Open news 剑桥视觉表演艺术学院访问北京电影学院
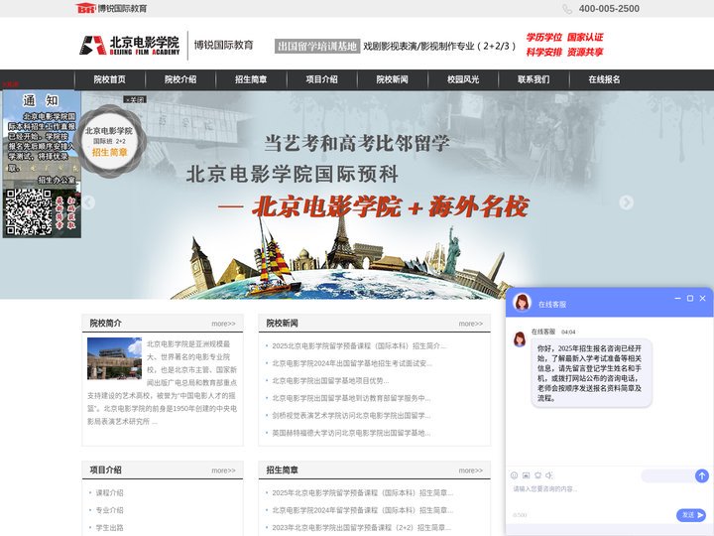The image size is (714, 536). click(x=351, y=415)
